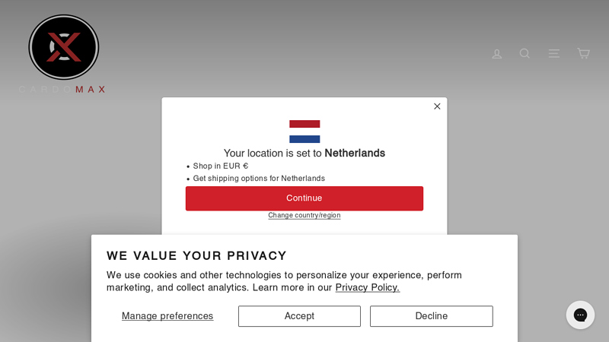Open Manage preferences for cookies

coord(167,316)
